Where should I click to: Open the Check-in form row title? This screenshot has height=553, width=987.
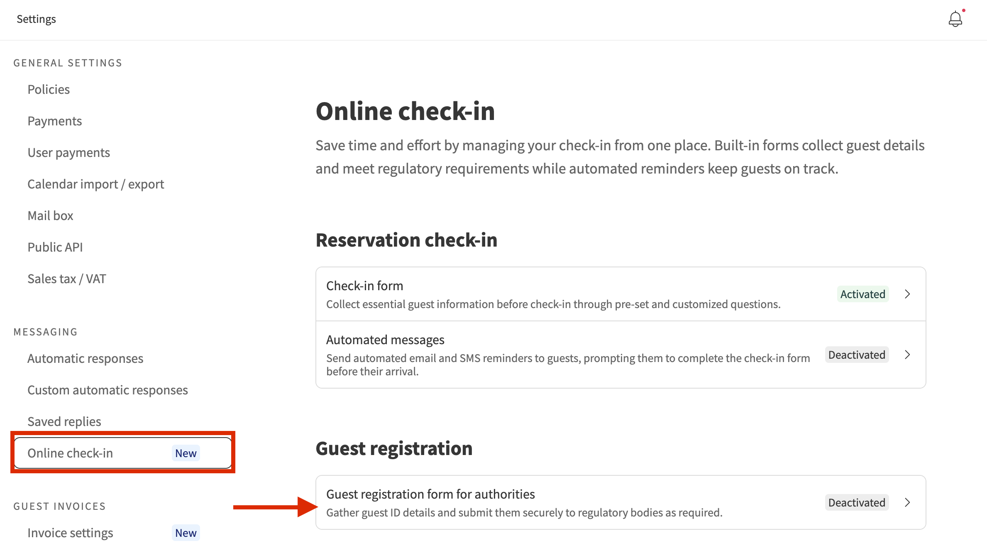pyautogui.click(x=364, y=286)
